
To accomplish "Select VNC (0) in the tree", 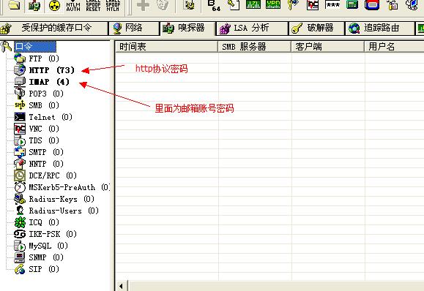I will click(x=44, y=129).
